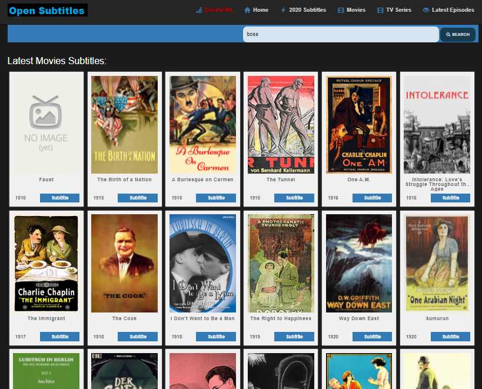
Task: Open the Way Down East poster
Action: tap(359, 263)
